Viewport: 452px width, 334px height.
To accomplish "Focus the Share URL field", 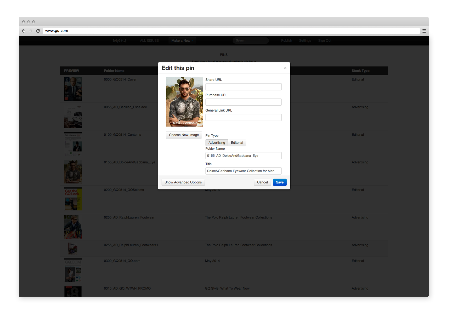I will pyautogui.click(x=243, y=87).
